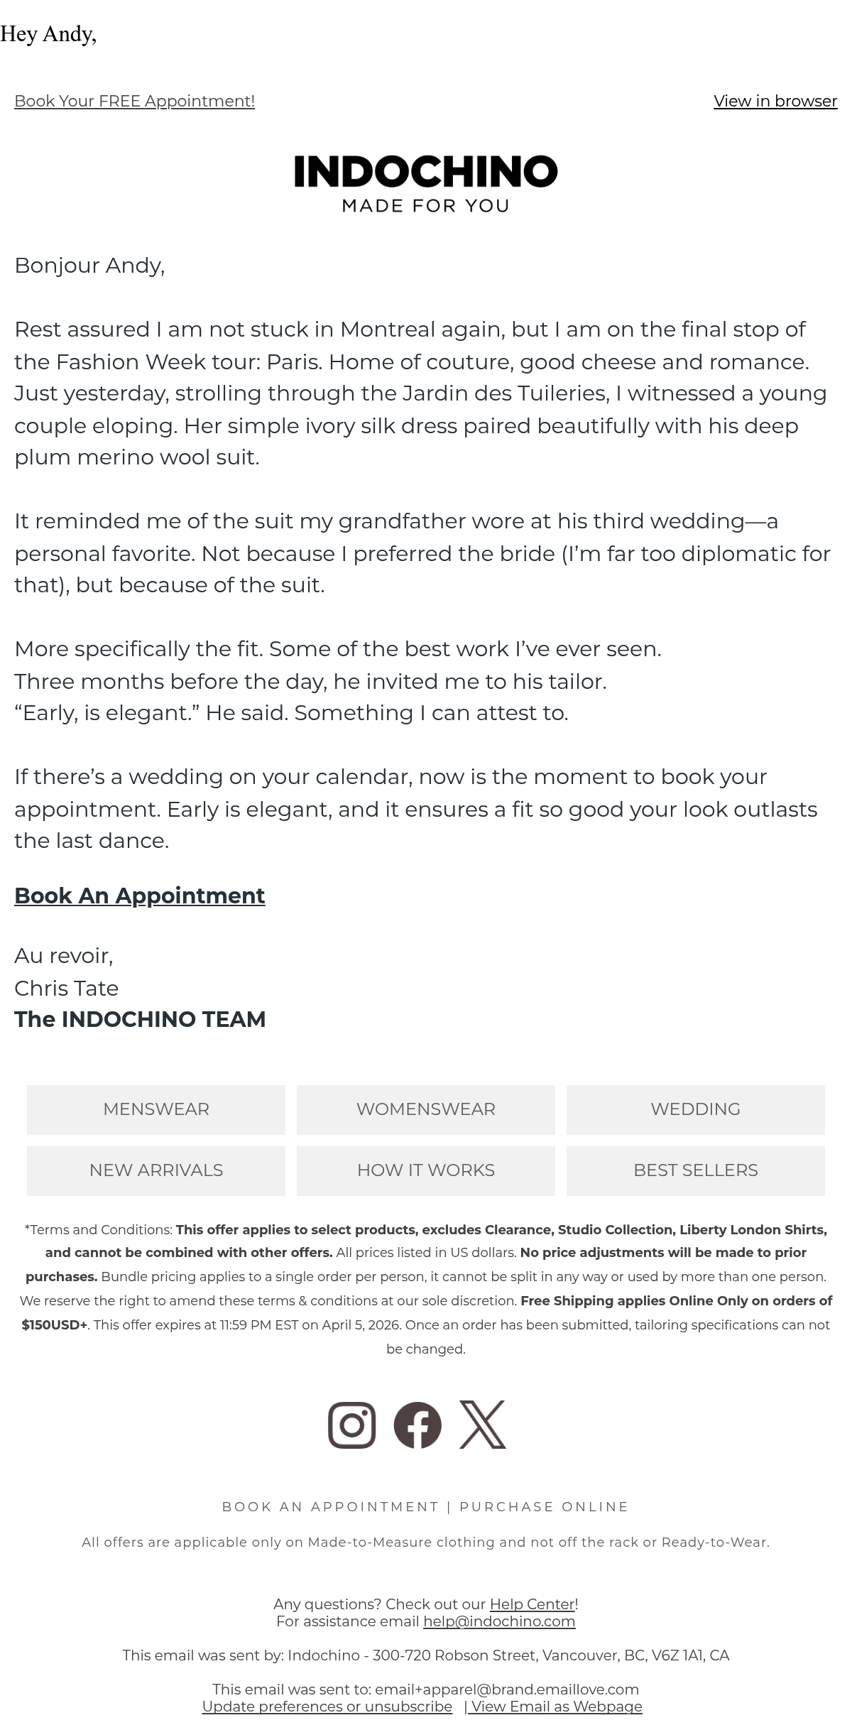This screenshot has height=1730, width=852.
Task: Click the INDOCHINO Made For You logo
Action: point(426,184)
